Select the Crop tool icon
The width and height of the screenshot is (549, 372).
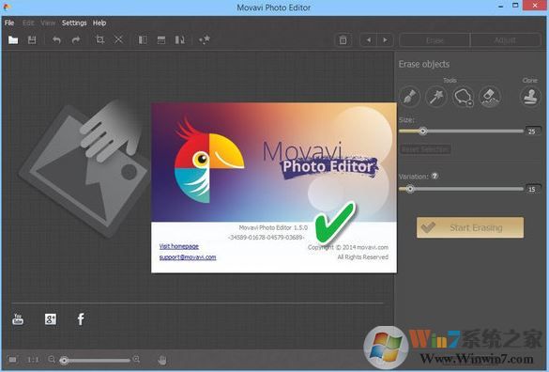[x=99, y=39]
